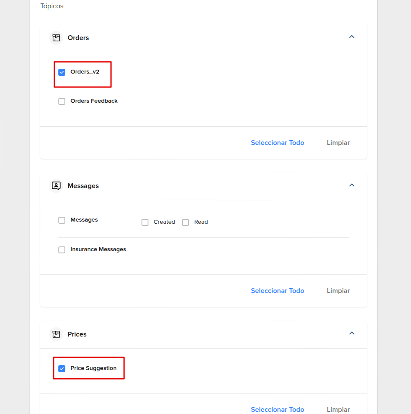
Task: Click Limpiar in the Messages section
Action: pyautogui.click(x=338, y=290)
